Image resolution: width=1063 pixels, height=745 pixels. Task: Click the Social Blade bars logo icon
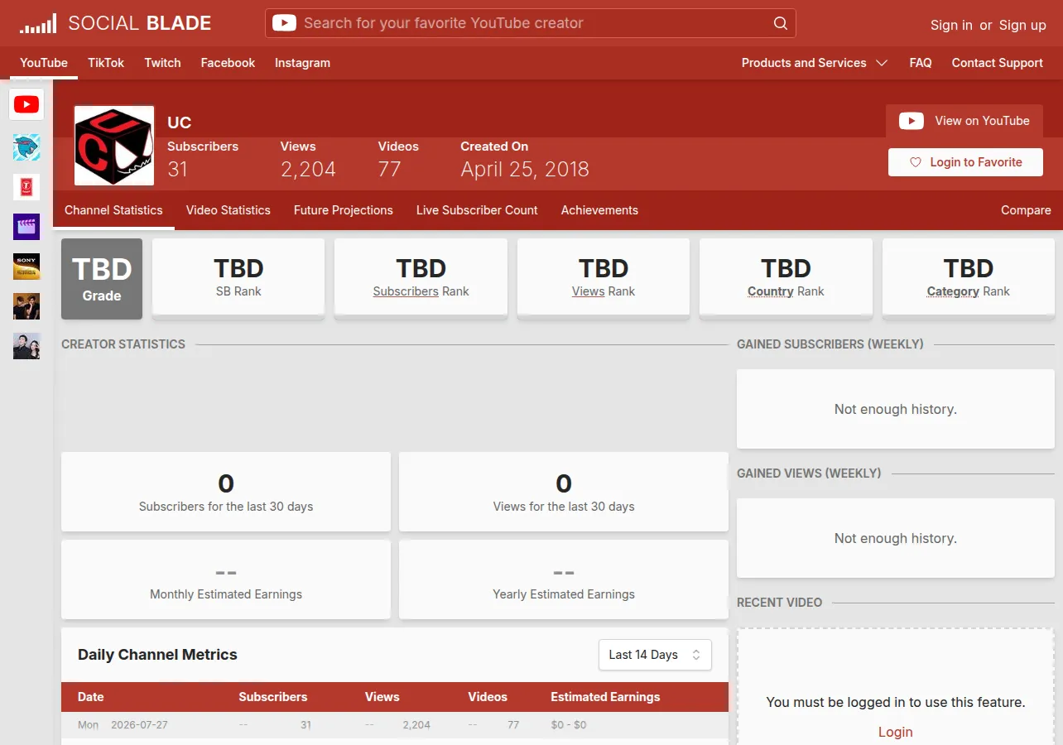click(38, 23)
